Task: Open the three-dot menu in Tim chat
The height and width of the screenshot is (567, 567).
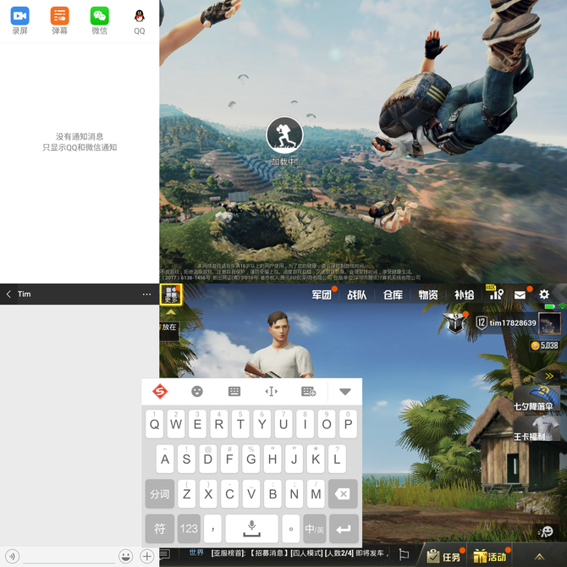Action: [146, 294]
